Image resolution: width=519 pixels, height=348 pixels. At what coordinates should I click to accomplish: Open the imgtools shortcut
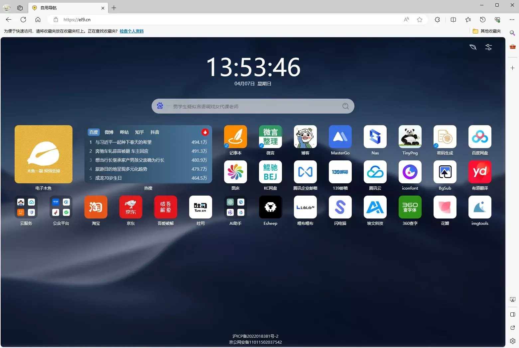point(480,207)
